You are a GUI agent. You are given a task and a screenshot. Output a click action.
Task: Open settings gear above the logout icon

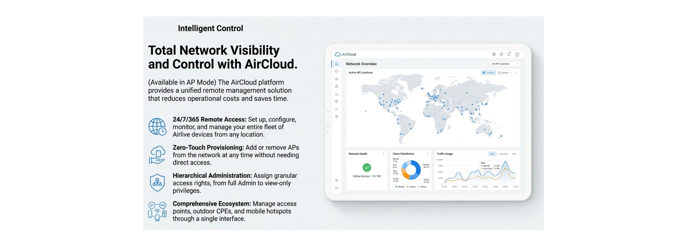click(x=336, y=180)
